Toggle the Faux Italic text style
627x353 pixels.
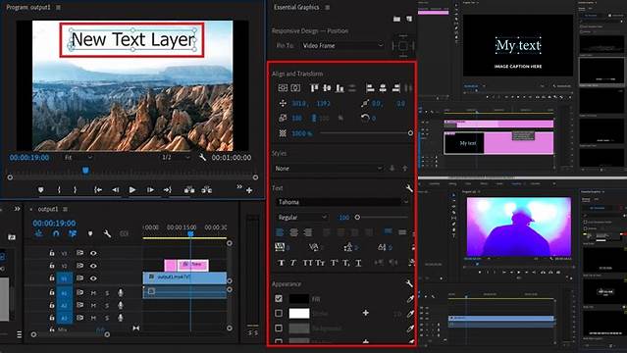pyautogui.click(x=293, y=263)
